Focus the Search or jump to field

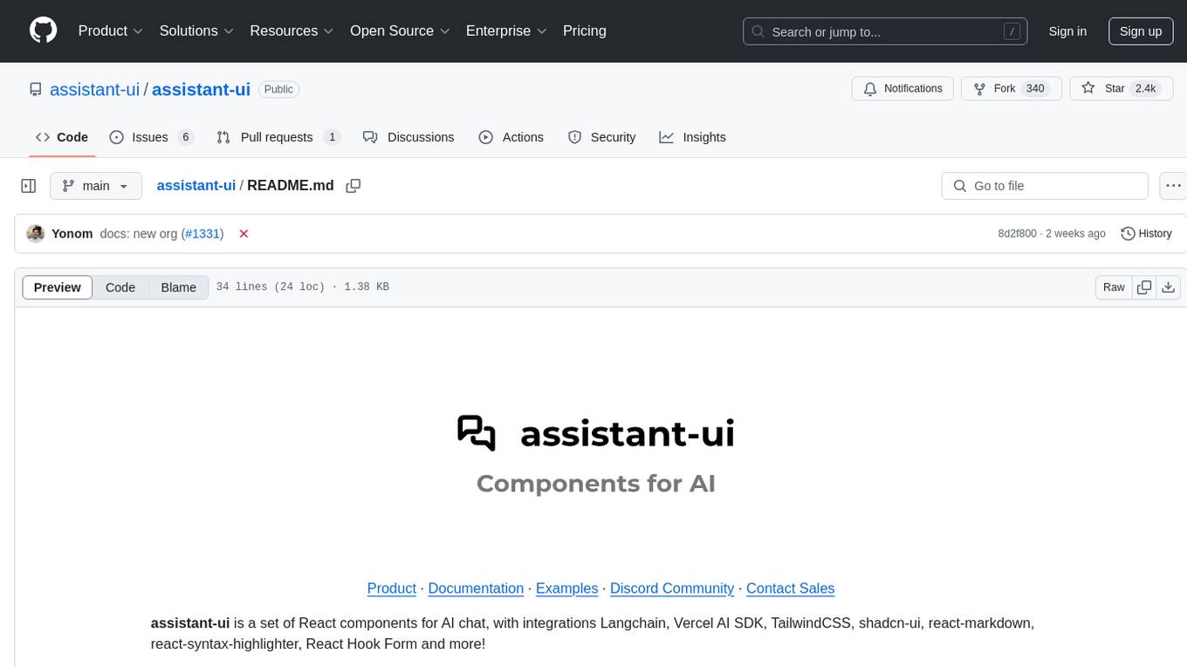[x=885, y=31]
